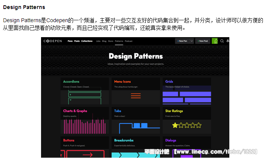Open the notifications bell icon
The width and height of the screenshot is (270, 158).
click(x=228, y=41)
